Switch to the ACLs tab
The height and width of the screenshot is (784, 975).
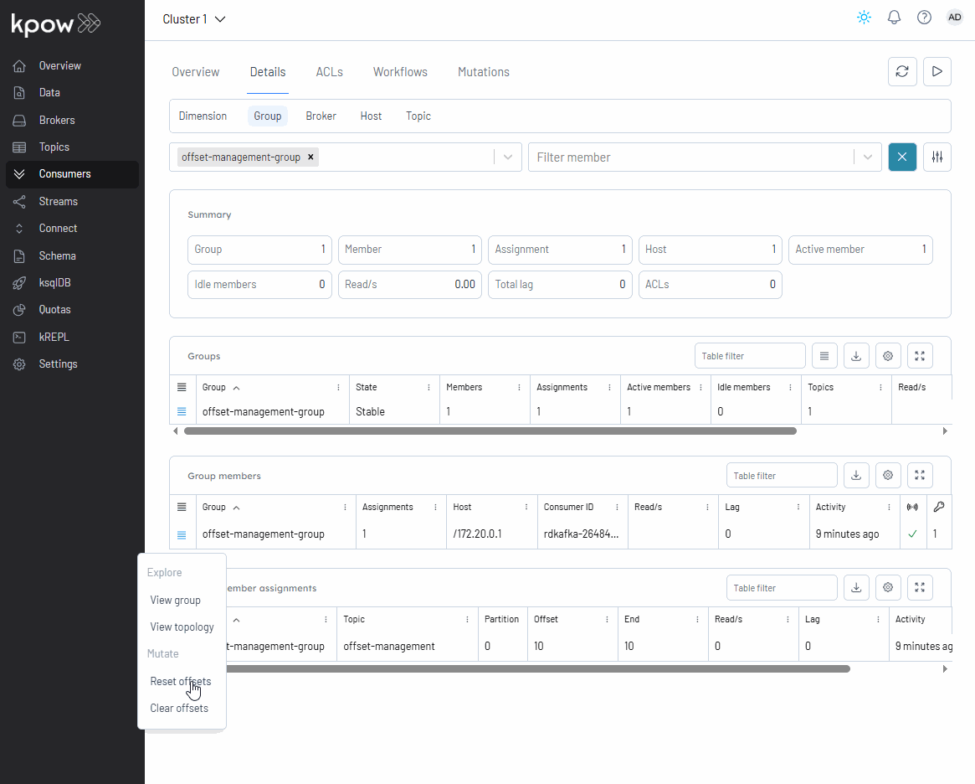click(x=329, y=72)
